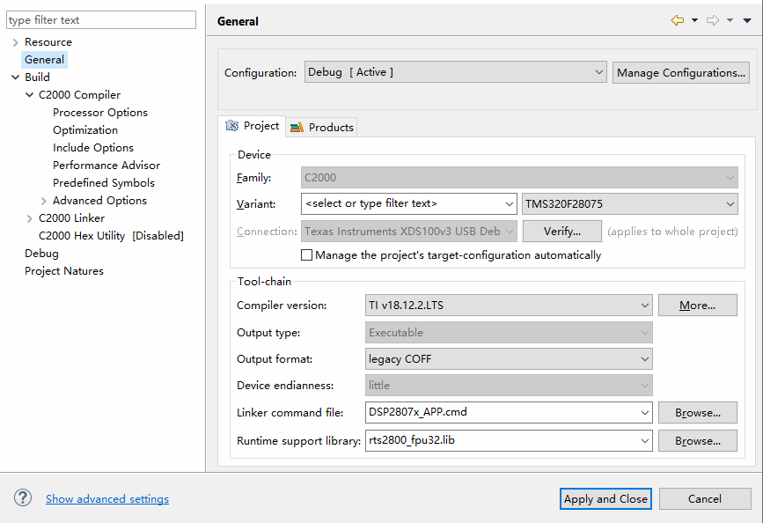The height and width of the screenshot is (523, 763).
Task: Expand the Resource tree node
Action: pyautogui.click(x=15, y=42)
